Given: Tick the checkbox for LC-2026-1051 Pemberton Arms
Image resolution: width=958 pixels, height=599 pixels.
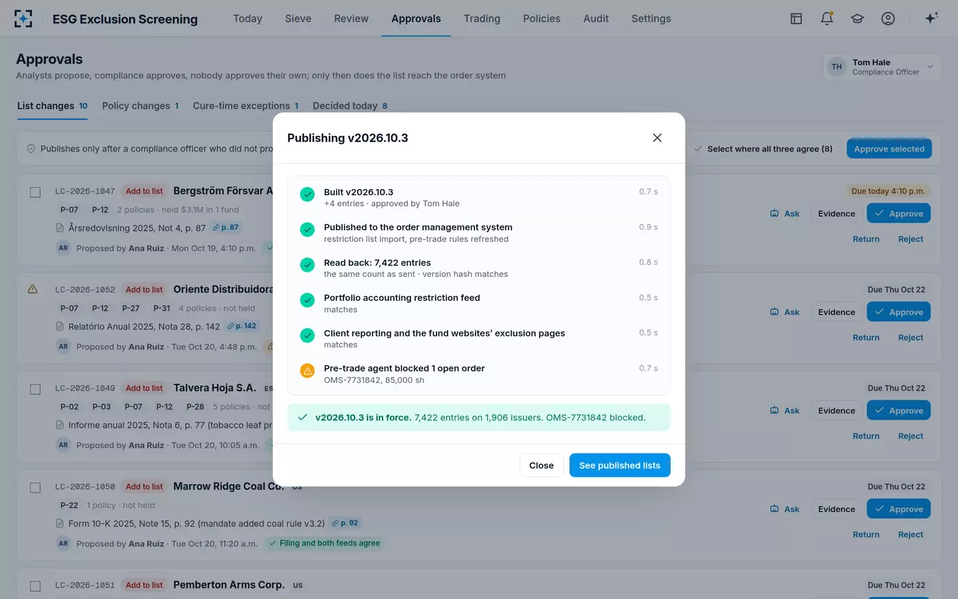Looking at the screenshot, I should tap(35, 586).
